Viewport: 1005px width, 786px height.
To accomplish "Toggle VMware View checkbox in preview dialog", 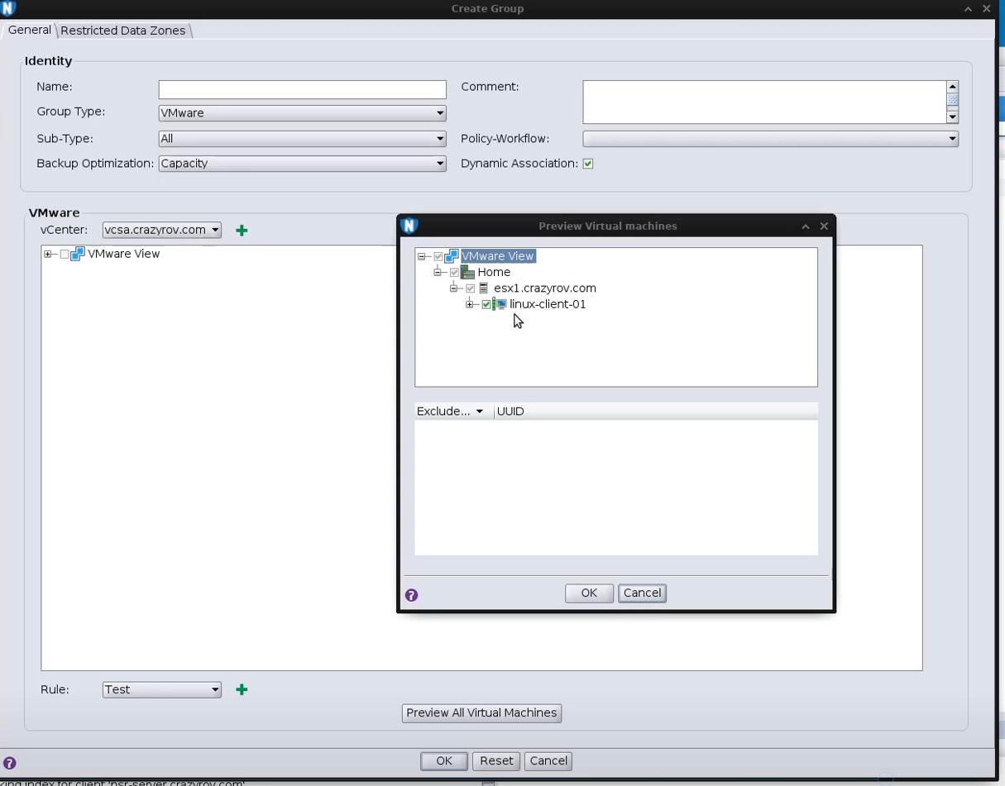I will coord(438,256).
